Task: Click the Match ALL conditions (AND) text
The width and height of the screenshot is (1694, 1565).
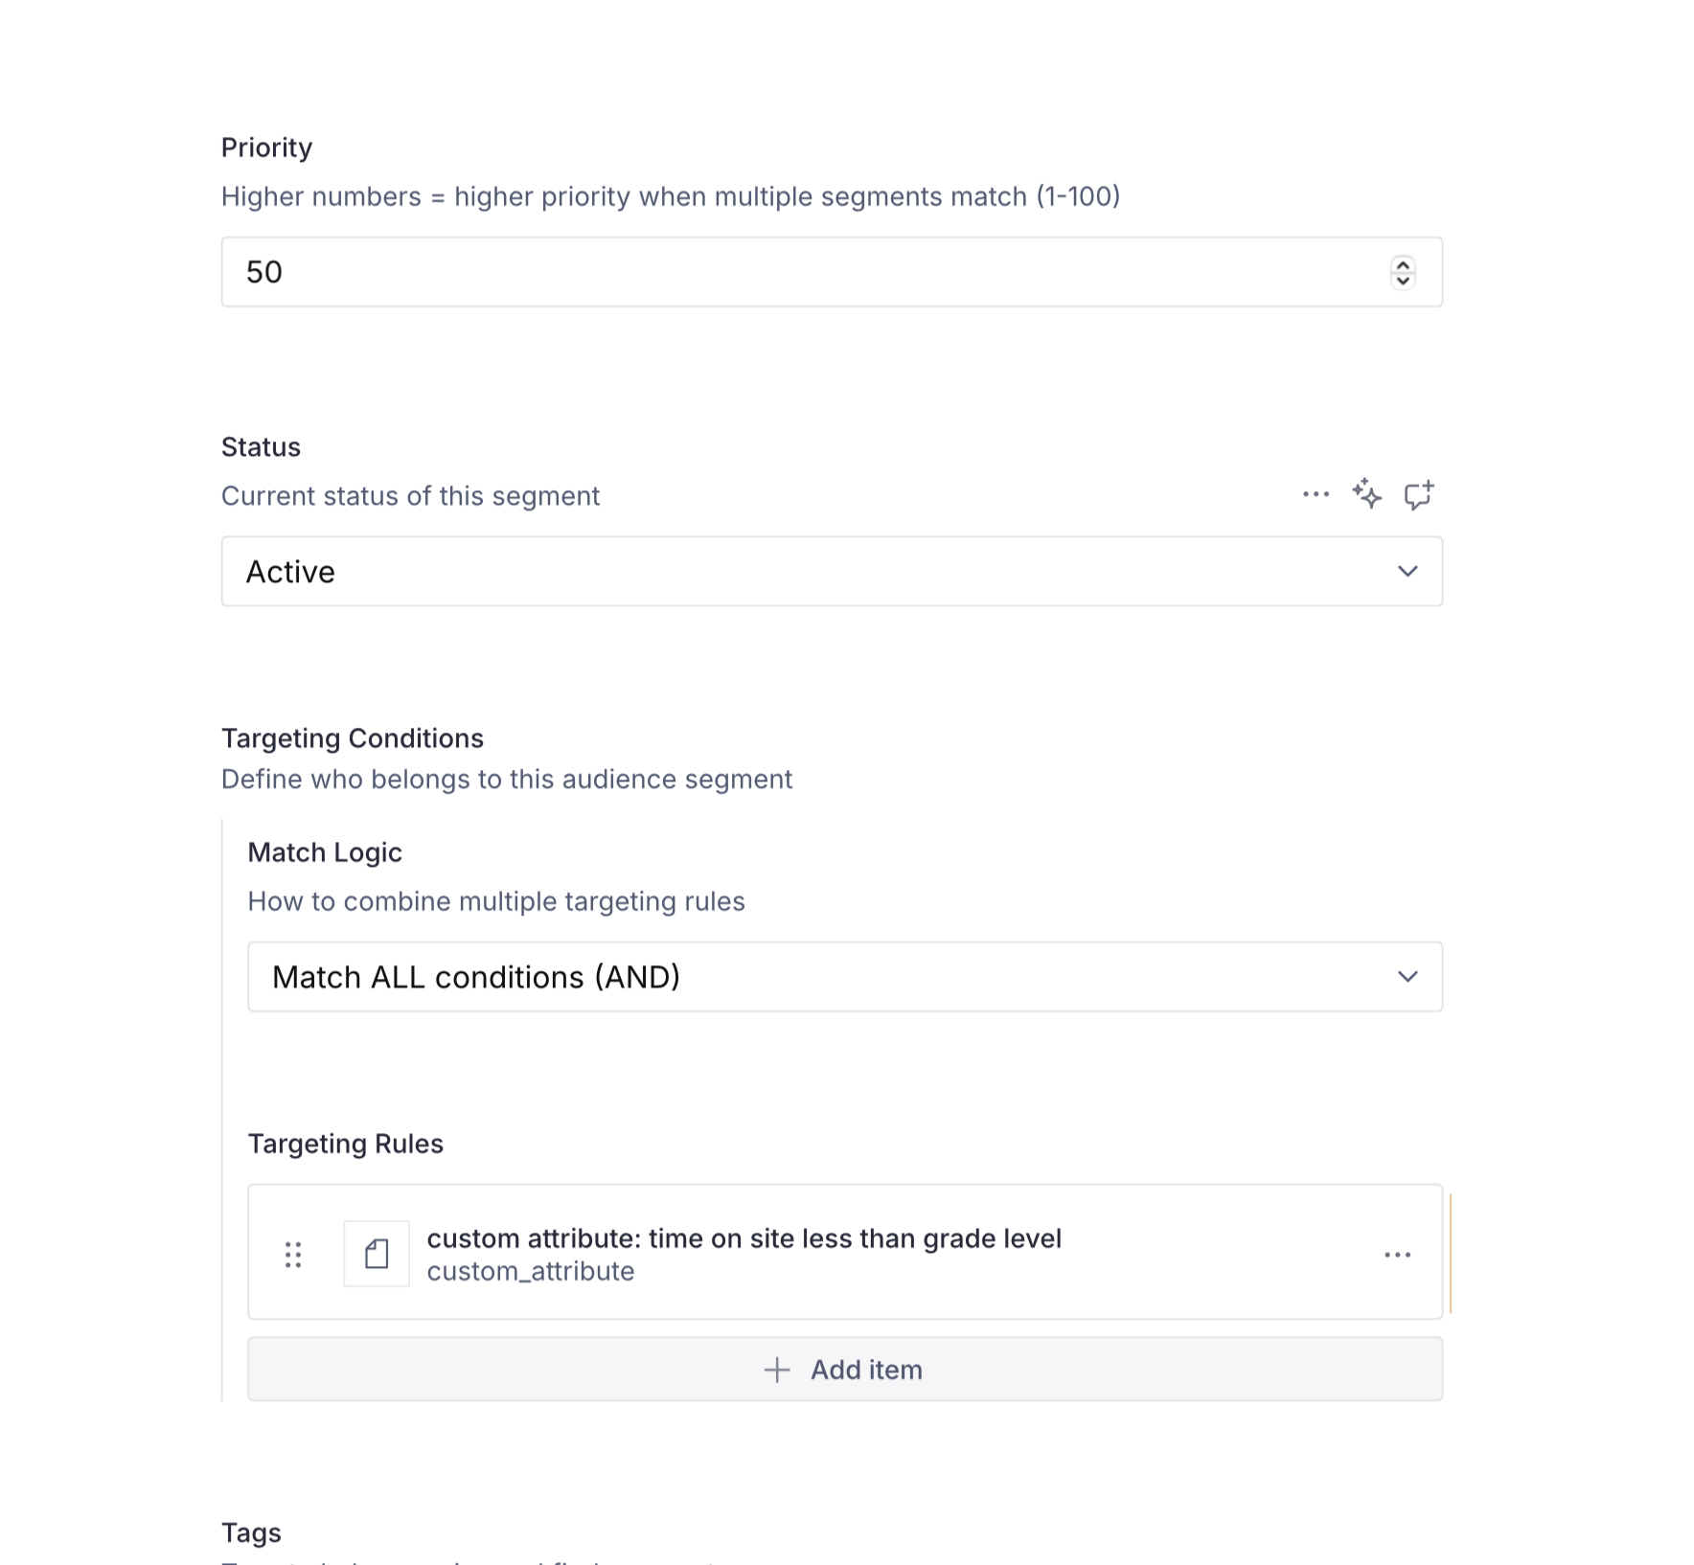Action: point(476,977)
